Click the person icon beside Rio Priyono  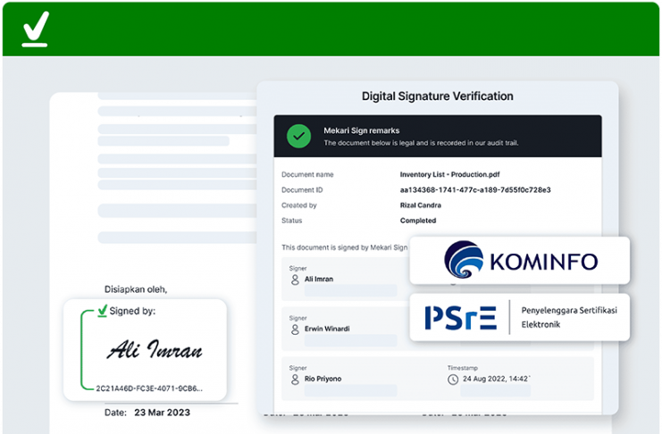[295, 379]
